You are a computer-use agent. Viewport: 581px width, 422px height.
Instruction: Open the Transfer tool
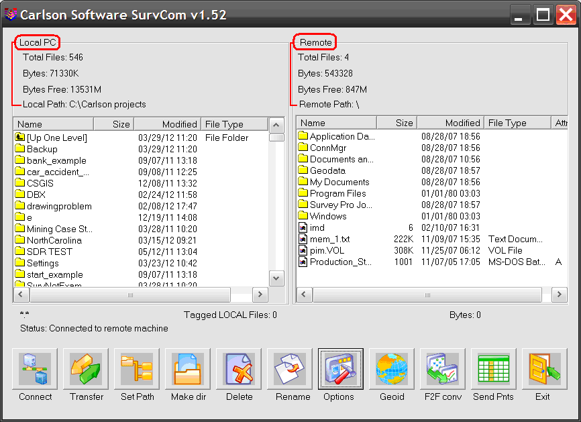(86, 368)
